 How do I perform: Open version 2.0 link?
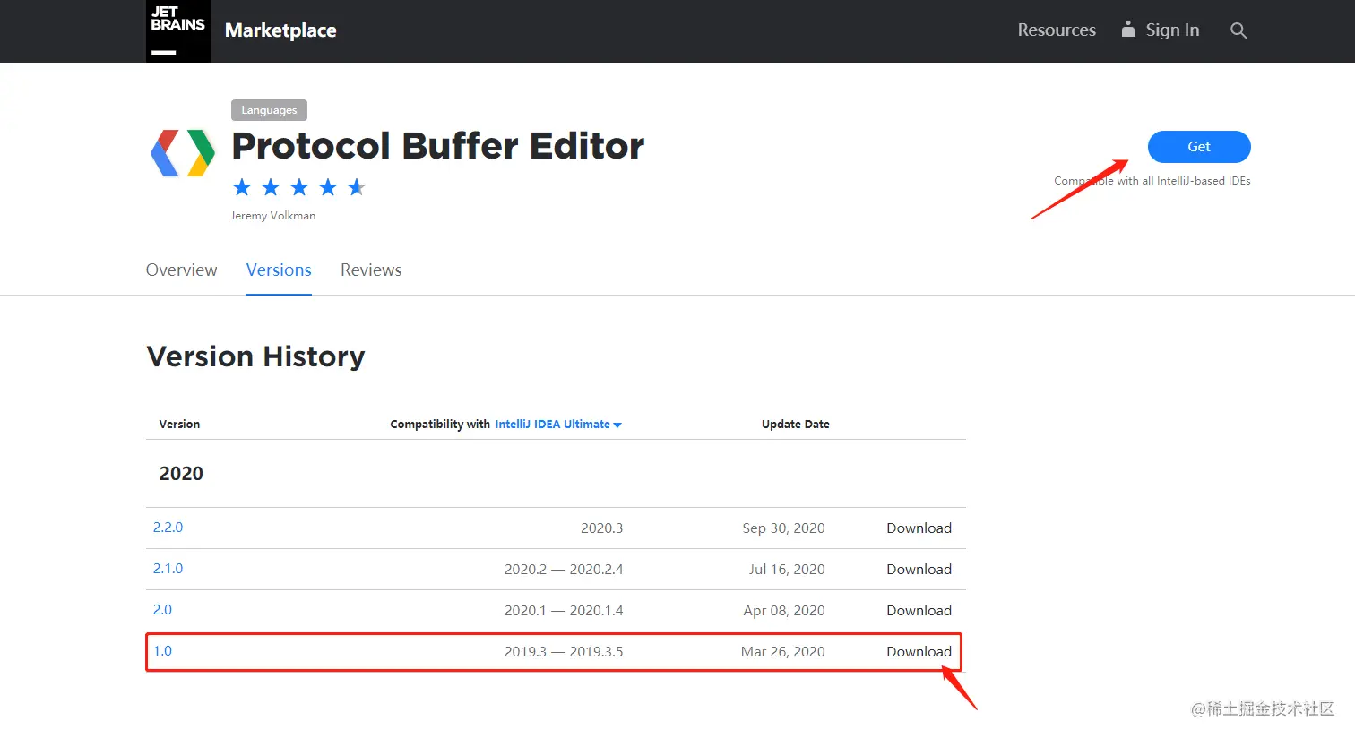[x=162, y=610]
